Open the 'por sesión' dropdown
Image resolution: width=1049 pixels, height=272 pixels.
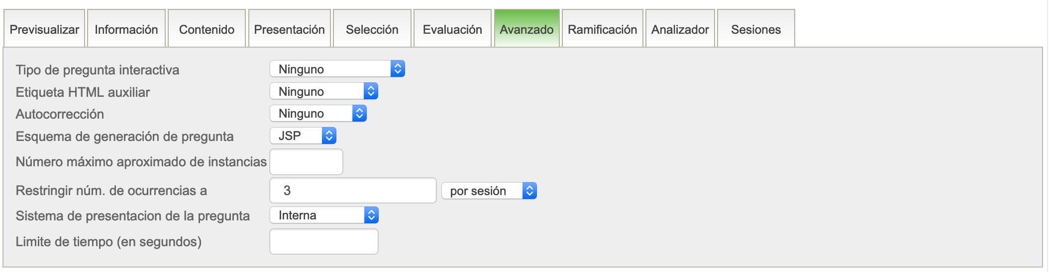click(489, 191)
